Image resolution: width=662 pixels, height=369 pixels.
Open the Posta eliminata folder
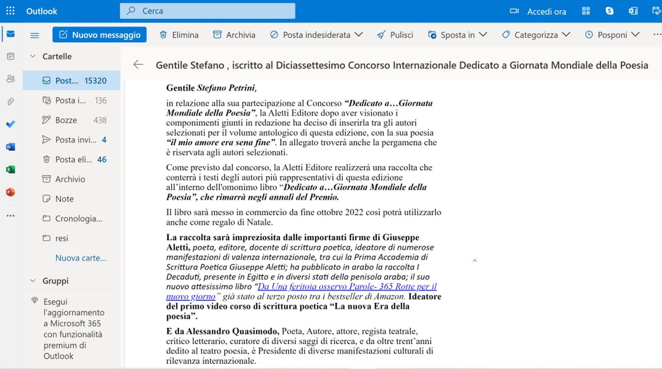pos(74,159)
